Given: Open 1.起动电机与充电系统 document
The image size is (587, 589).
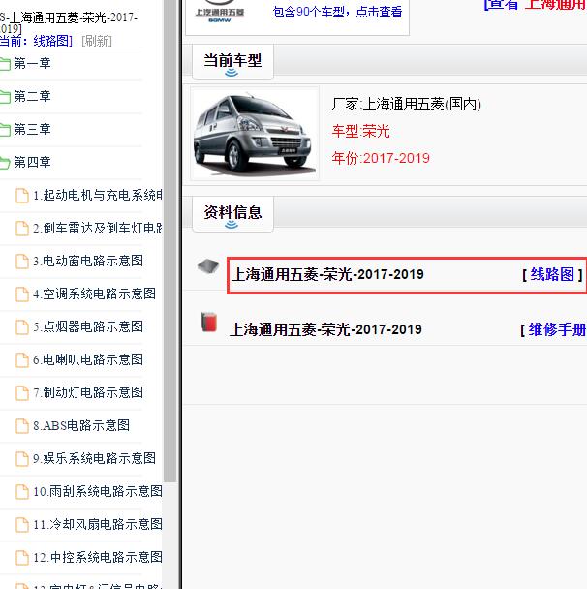Looking at the screenshot, I should coord(98,195).
